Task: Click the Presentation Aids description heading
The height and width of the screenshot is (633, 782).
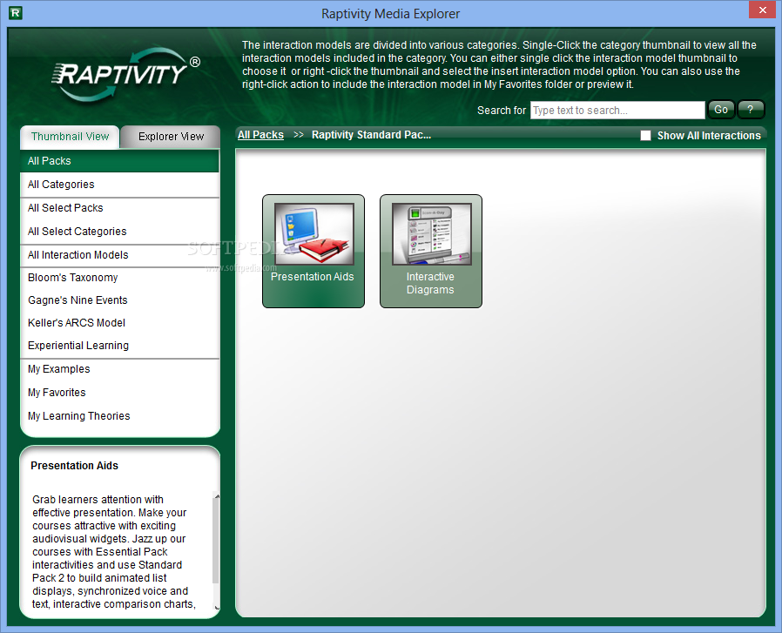Action: tap(74, 466)
